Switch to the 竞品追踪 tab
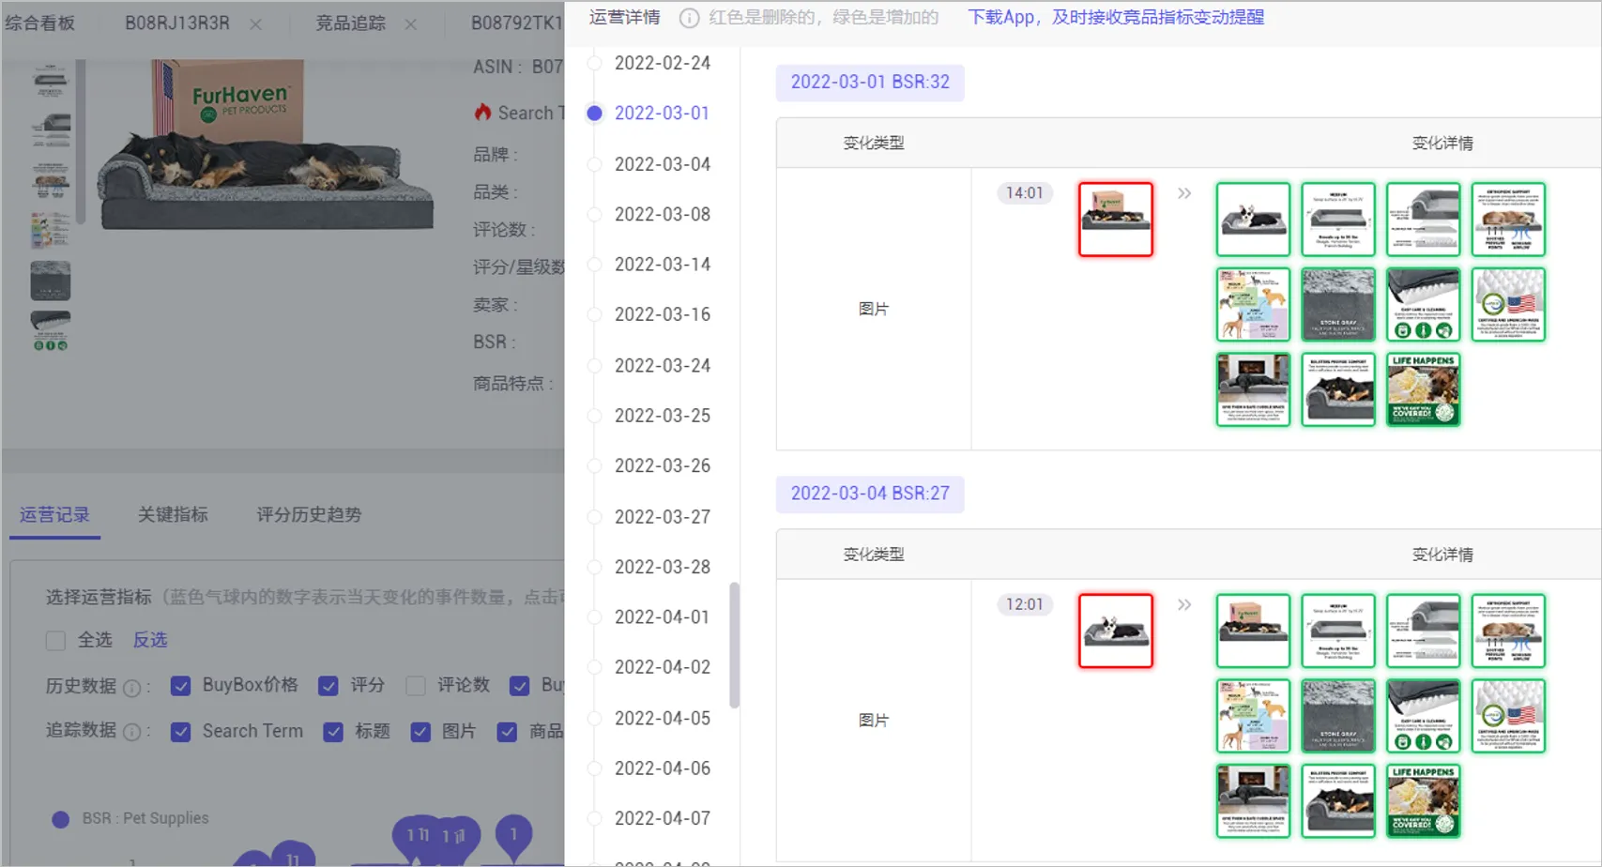The width and height of the screenshot is (1602, 867). point(350,23)
